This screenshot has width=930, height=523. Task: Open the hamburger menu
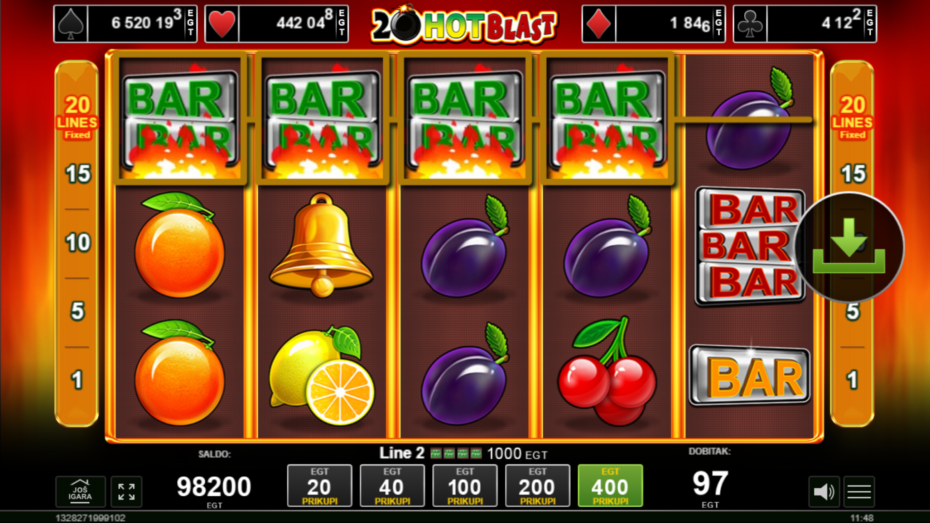click(x=859, y=491)
